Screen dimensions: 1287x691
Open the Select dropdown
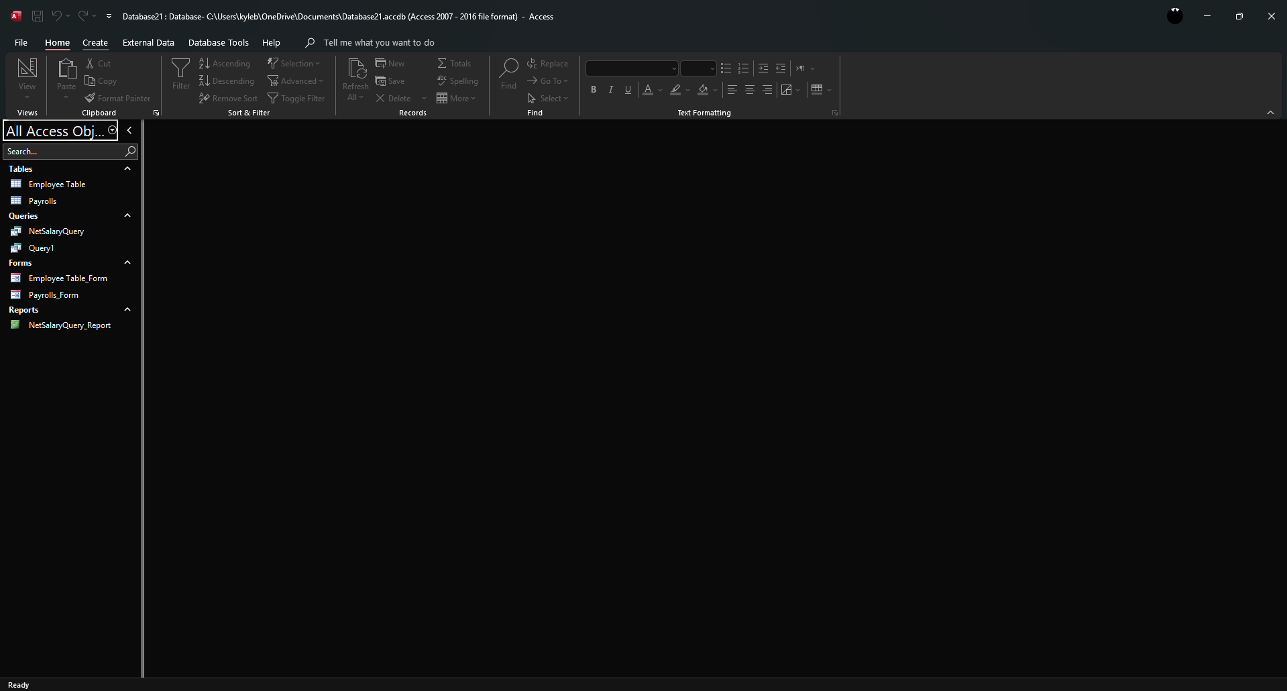click(547, 98)
